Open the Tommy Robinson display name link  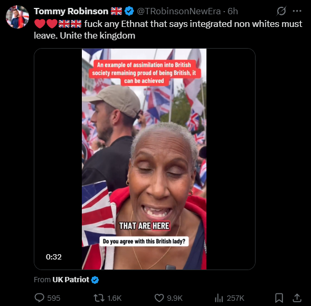pyautogui.click(x=71, y=11)
